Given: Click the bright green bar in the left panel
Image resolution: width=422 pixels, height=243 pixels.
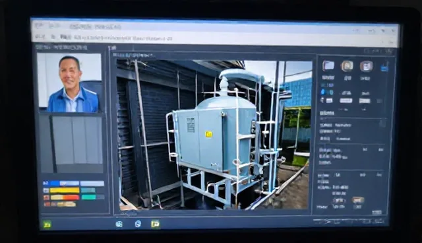Looking at the screenshot, I should coord(88,197).
